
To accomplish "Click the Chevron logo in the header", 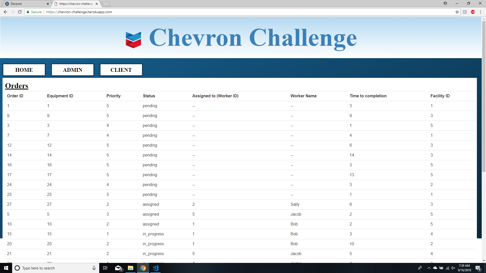I will pyautogui.click(x=133, y=40).
